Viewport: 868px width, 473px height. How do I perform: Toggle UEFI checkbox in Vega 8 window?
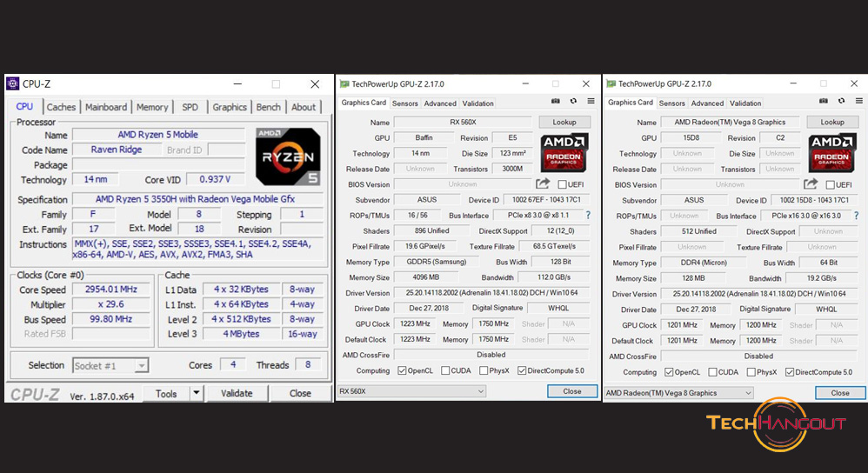[830, 185]
